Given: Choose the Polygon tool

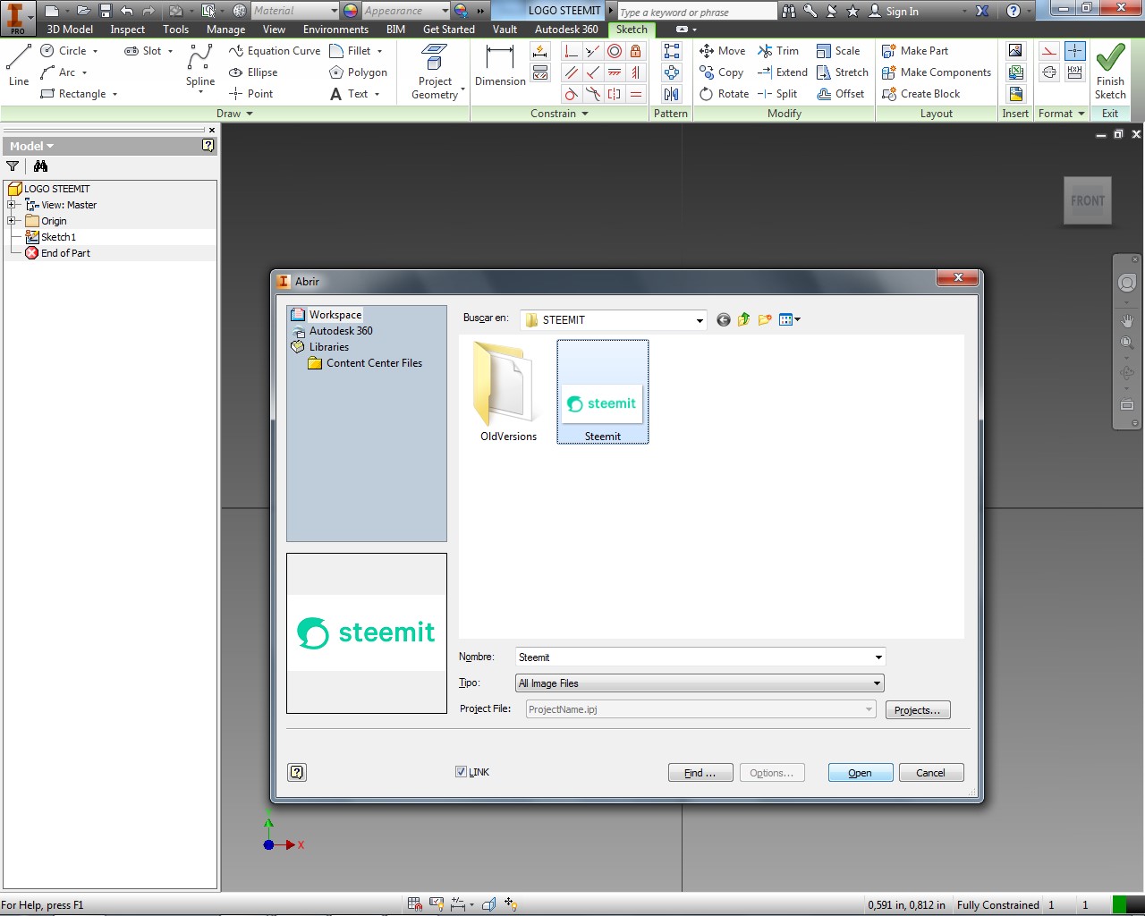Looking at the screenshot, I should coord(358,72).
